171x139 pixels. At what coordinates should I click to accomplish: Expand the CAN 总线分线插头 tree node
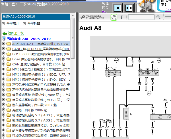(x=3, y=64)
